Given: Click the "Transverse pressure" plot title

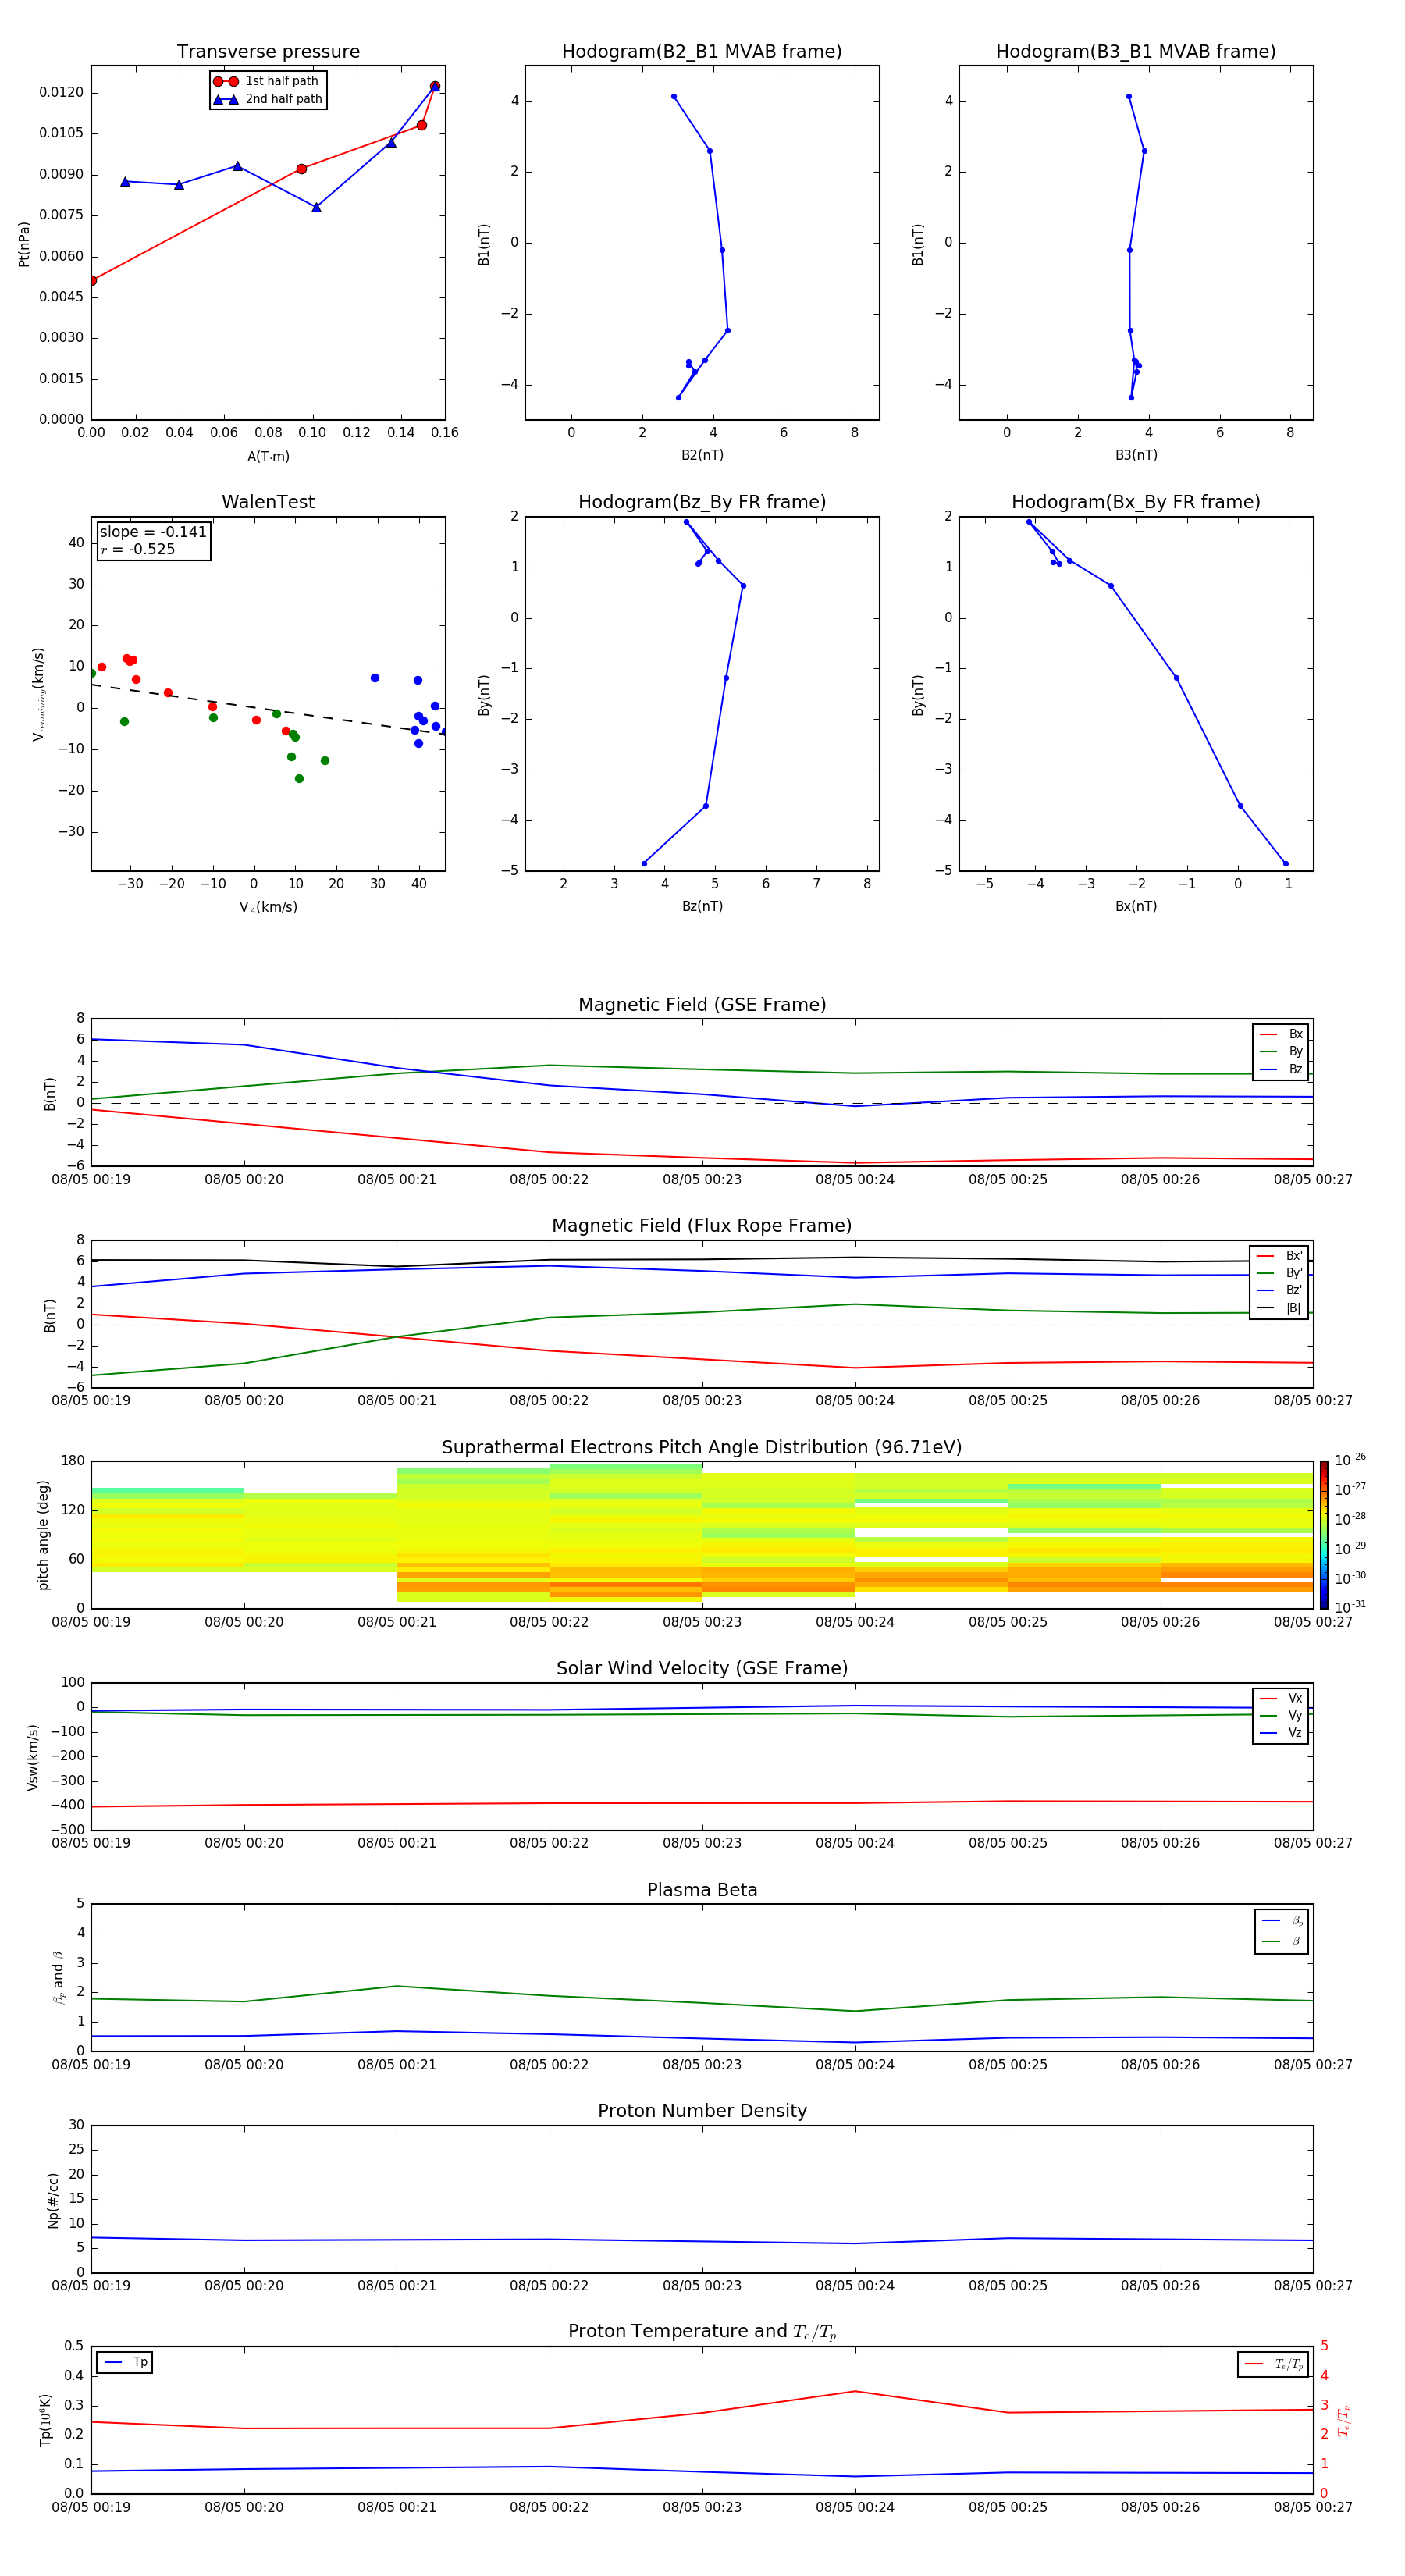Looking at the screenshot, I should click(268, 52).
